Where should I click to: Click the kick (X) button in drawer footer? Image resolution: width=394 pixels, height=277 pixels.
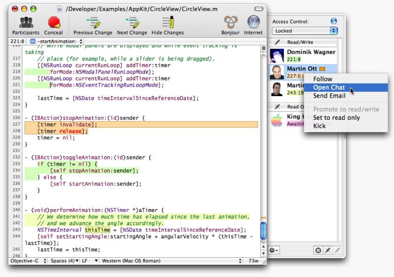(318, 250)
